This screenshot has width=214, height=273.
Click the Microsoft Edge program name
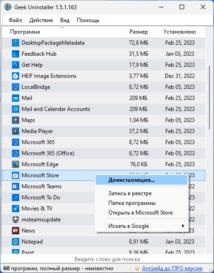pyautogui.click(x=40, y=164)
